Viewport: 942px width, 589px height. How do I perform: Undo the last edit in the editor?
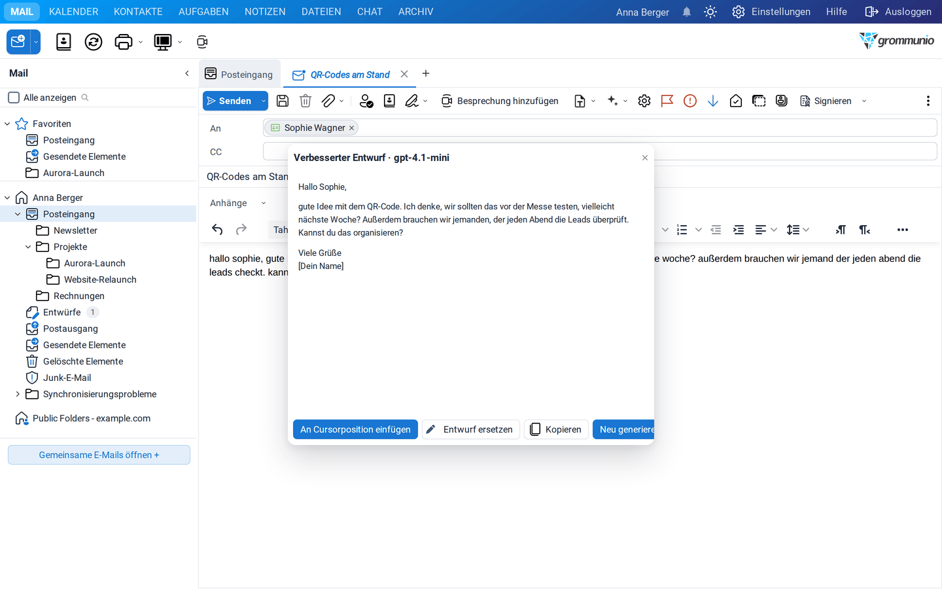pyautogui.click(x=217, y=230)
